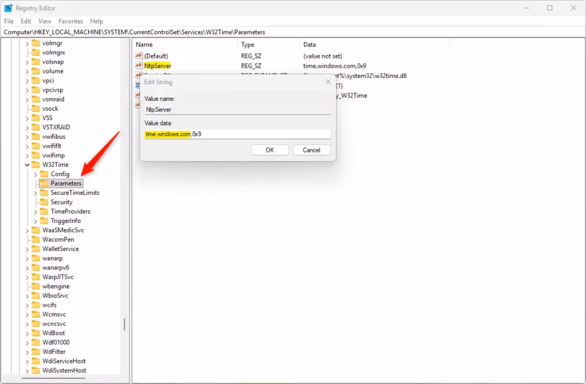Click the vsmraid folder icon
The height and width of the screenshot is (384, 586).
36,99
